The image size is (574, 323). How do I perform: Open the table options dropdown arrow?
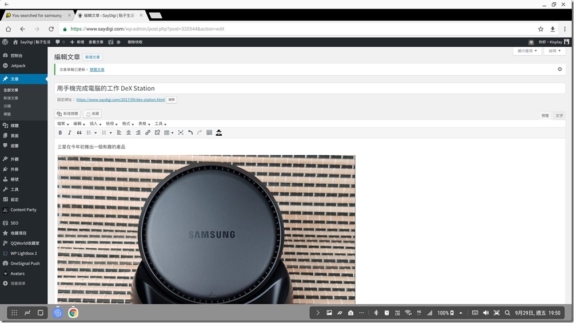coord(173,133)
